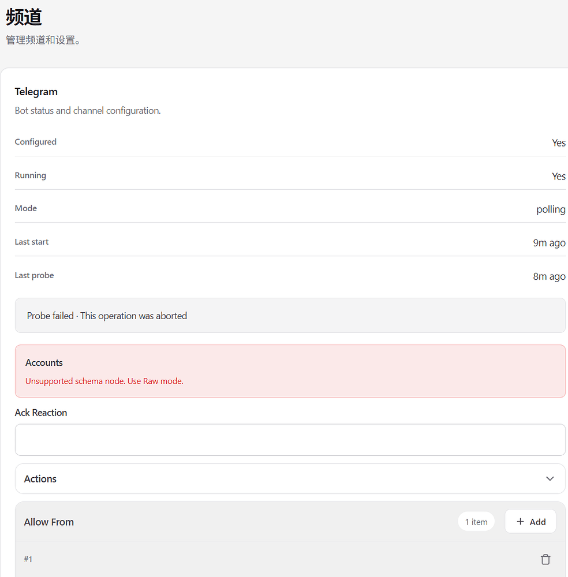
Task: Expand the Actions section chevron
Action: point(550,479)
